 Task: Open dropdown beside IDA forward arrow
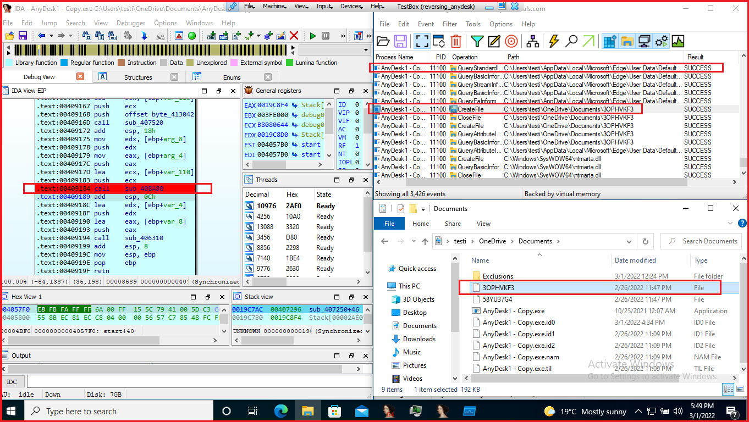70,36
